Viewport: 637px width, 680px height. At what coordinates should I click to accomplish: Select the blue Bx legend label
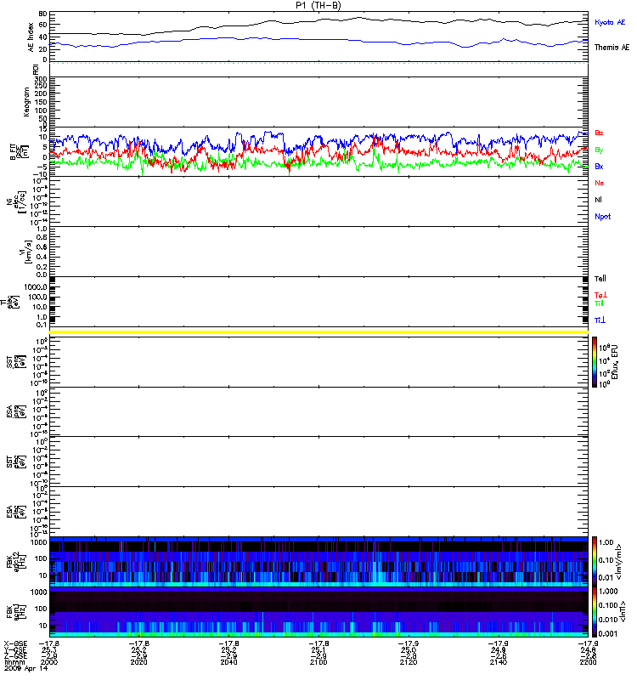click(599, 167)
